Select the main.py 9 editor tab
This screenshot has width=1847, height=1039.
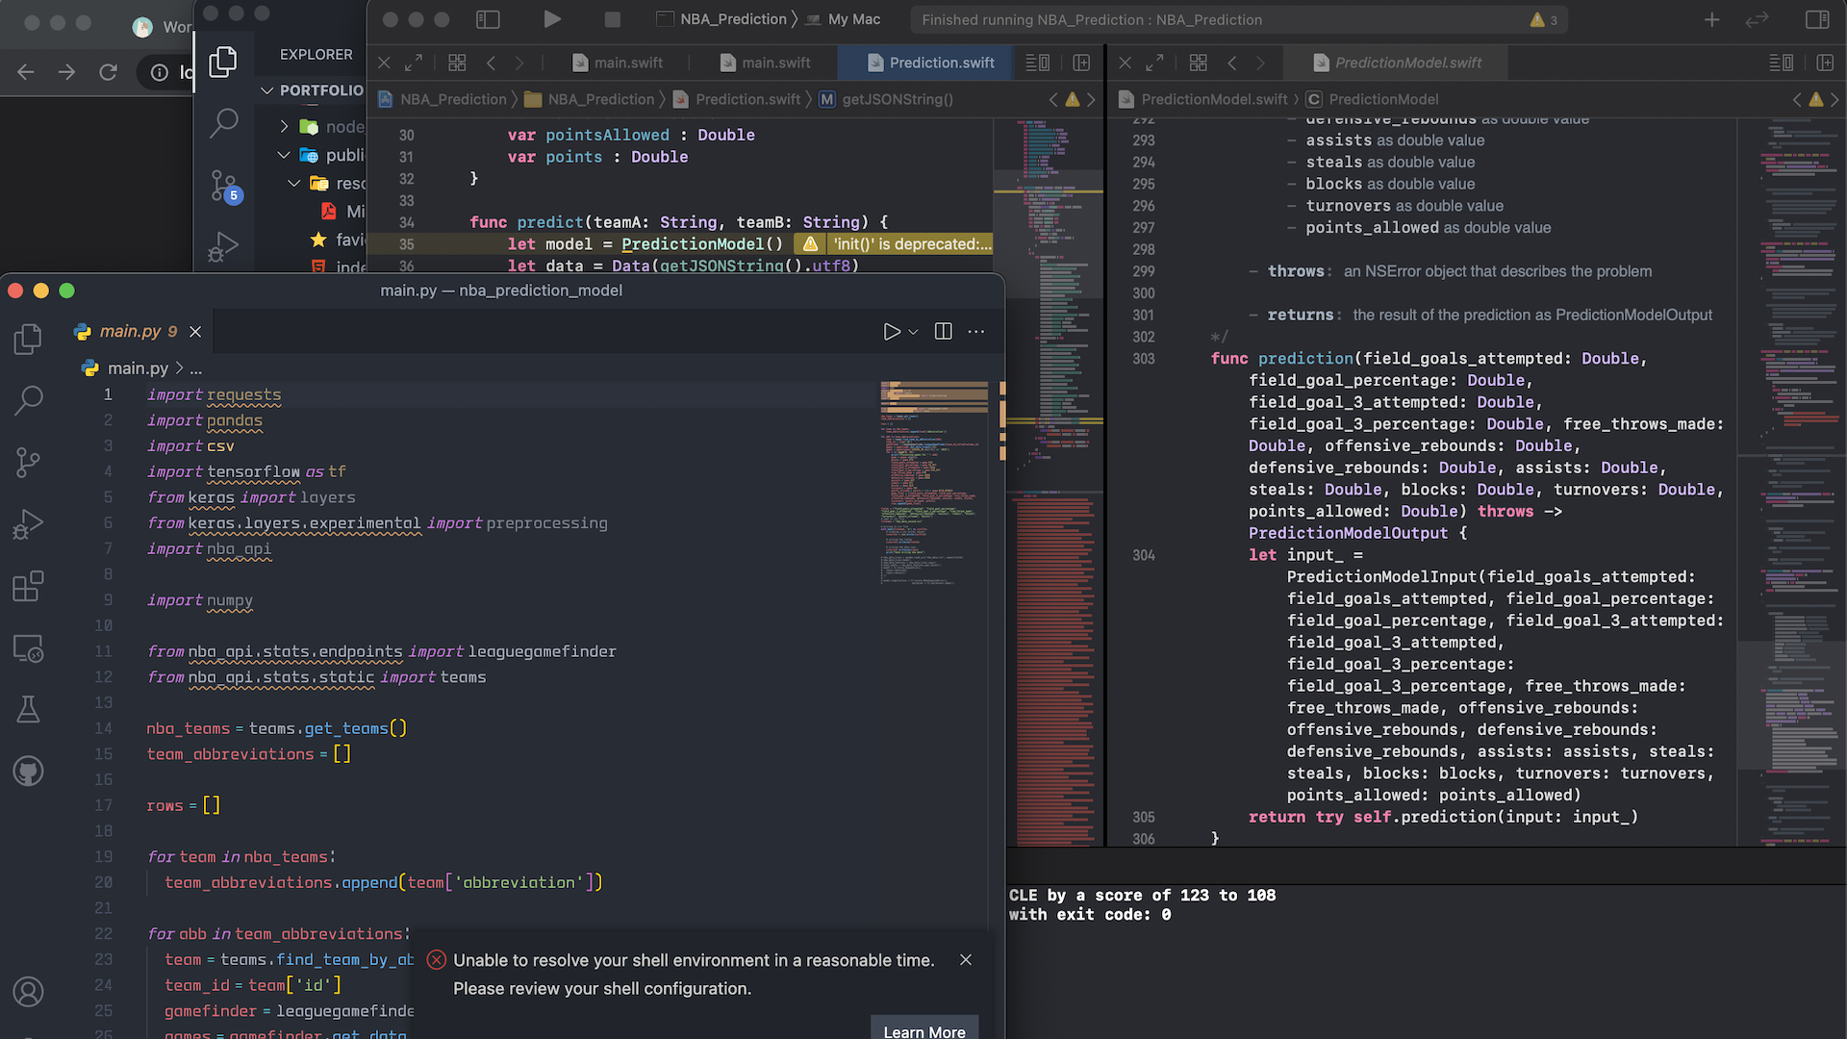138,332
